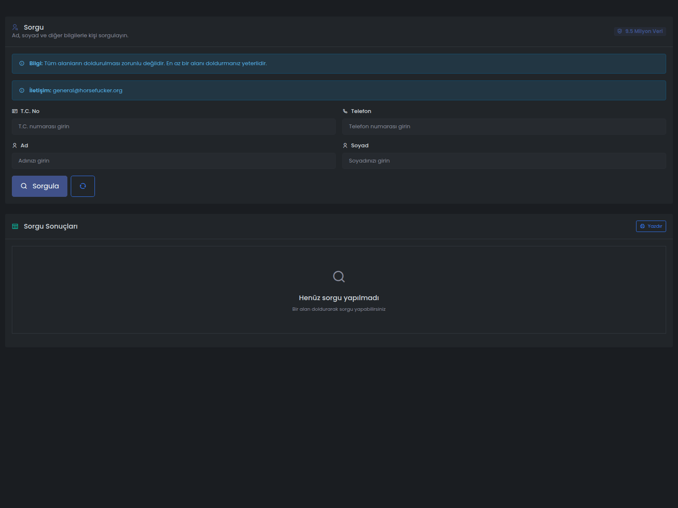Click inside the T.C. numarası girin field
The width and height of the screenshot is (678, 508).
pyautogui.click(x=173, y=126)
